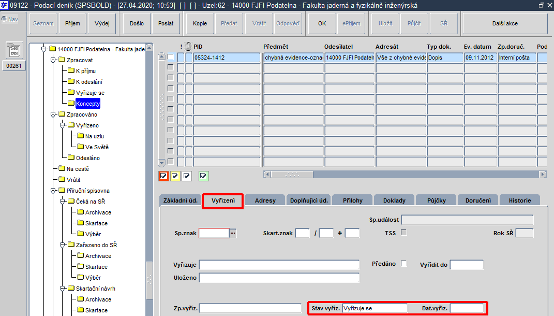The width and height of the screenshot is (554, 316).
Task: Click the Kopie toolbar button
Action: [200, 23]
